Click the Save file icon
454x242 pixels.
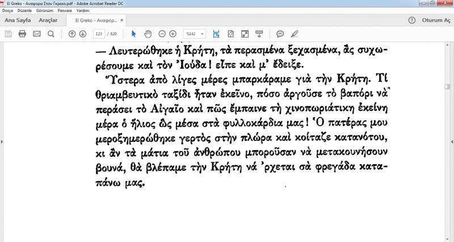point(9,34)
